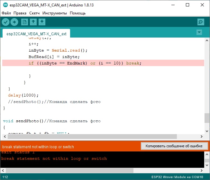Click the commented '//sendPhoto();' line
The image size is (210, 180).
pyautogui.click(x=54, y=102)
